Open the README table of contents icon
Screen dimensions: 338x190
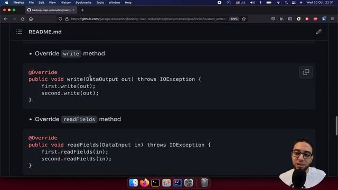19,32
